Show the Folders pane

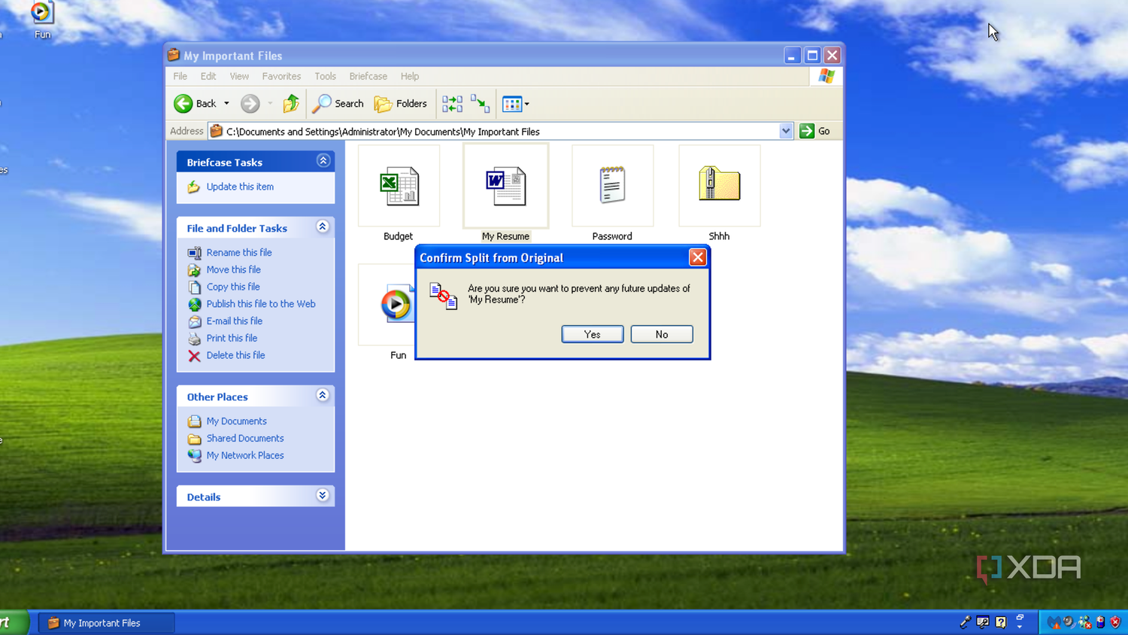(401, 103)
